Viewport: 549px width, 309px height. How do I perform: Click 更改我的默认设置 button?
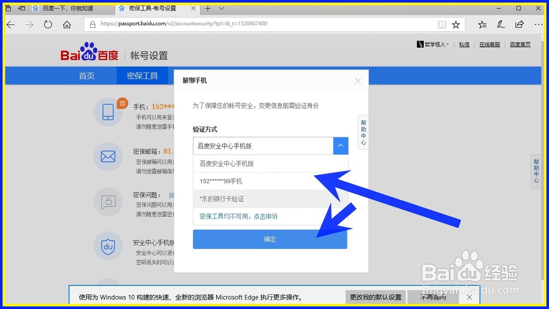(376, 297)
